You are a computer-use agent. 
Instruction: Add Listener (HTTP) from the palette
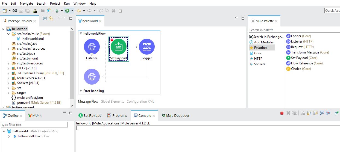(300, 41)
